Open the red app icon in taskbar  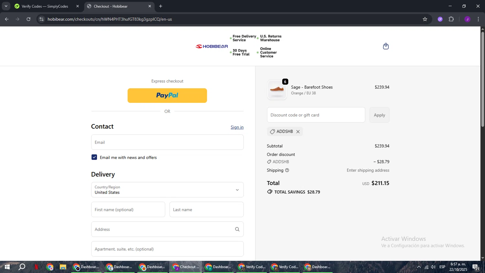click(x=37, y=267)
